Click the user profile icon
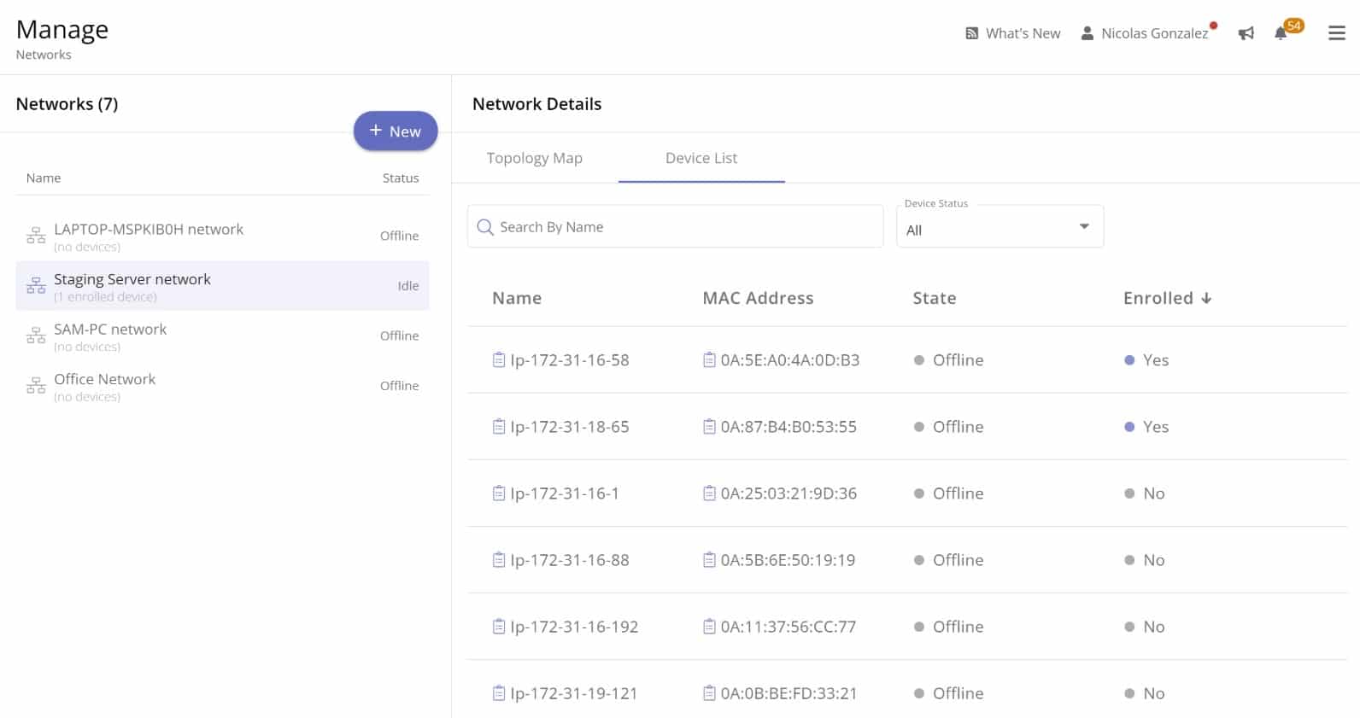Image resolution: width=1360 pixels, height=718 pixels. coord(1087,33)
